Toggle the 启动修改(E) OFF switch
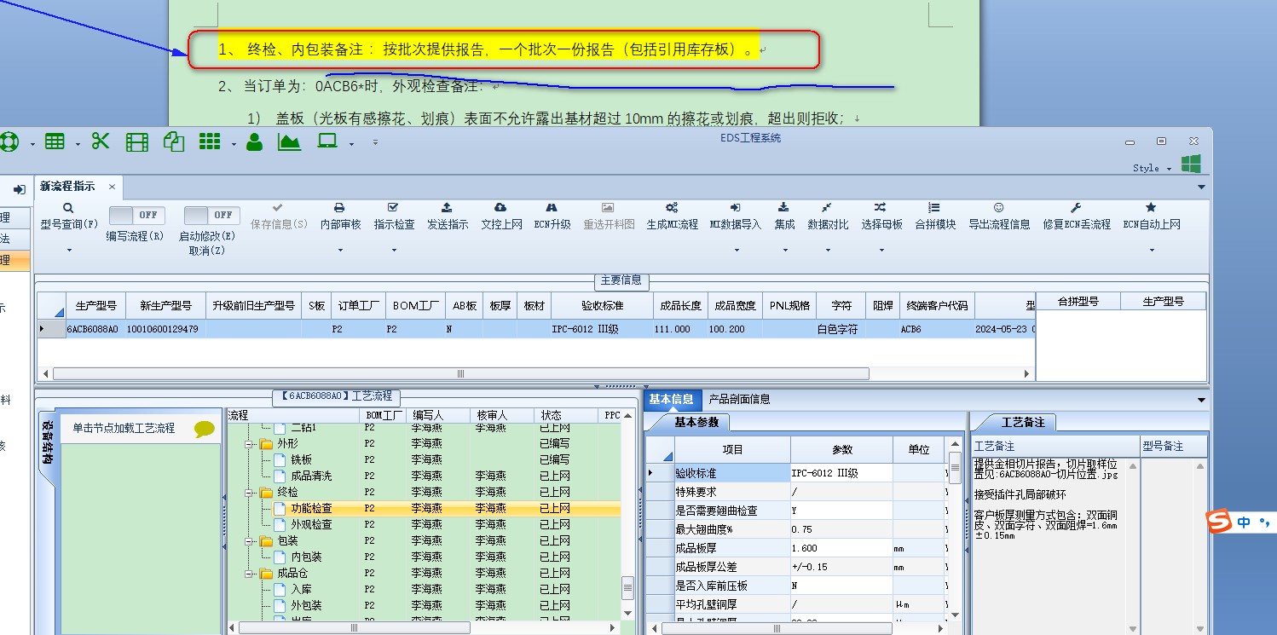Image resolution: width=1277 pixels, height=635 pixels. click(211, 215)
